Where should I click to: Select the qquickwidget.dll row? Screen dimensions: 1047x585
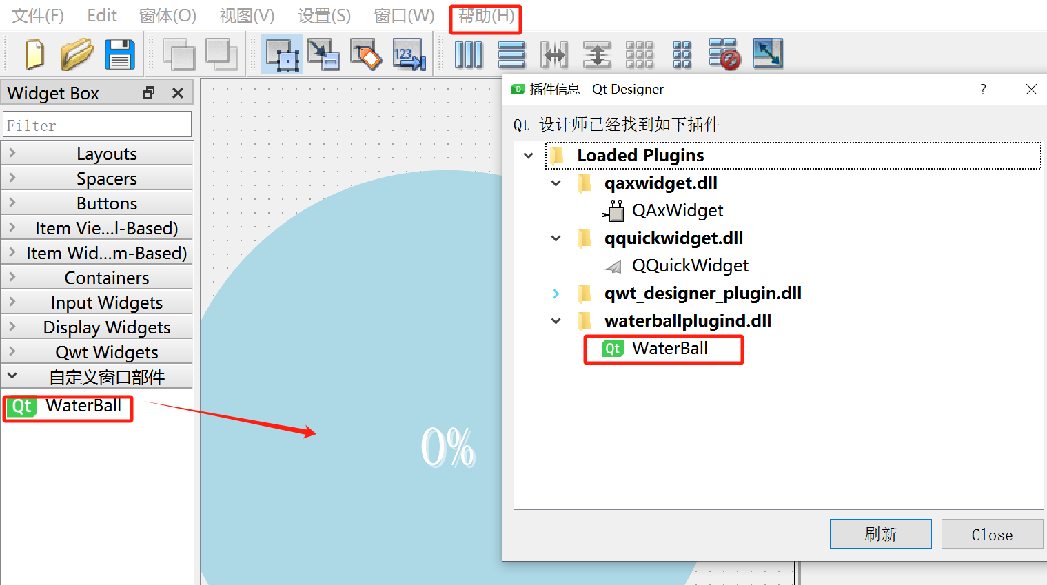point(673,238)
